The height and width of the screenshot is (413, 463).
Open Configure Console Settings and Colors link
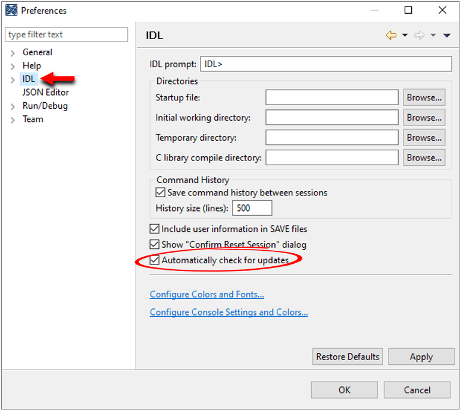(229, 312)
